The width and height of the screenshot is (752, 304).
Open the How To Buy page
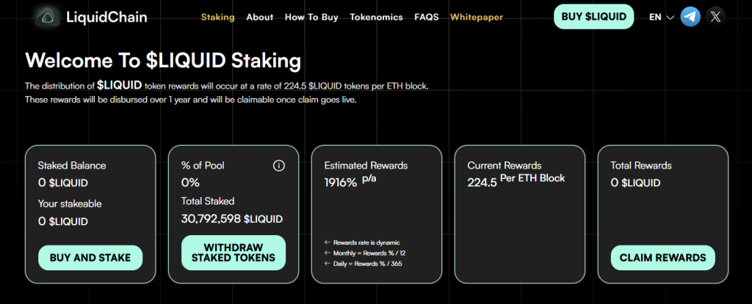[x=311, y=17]
